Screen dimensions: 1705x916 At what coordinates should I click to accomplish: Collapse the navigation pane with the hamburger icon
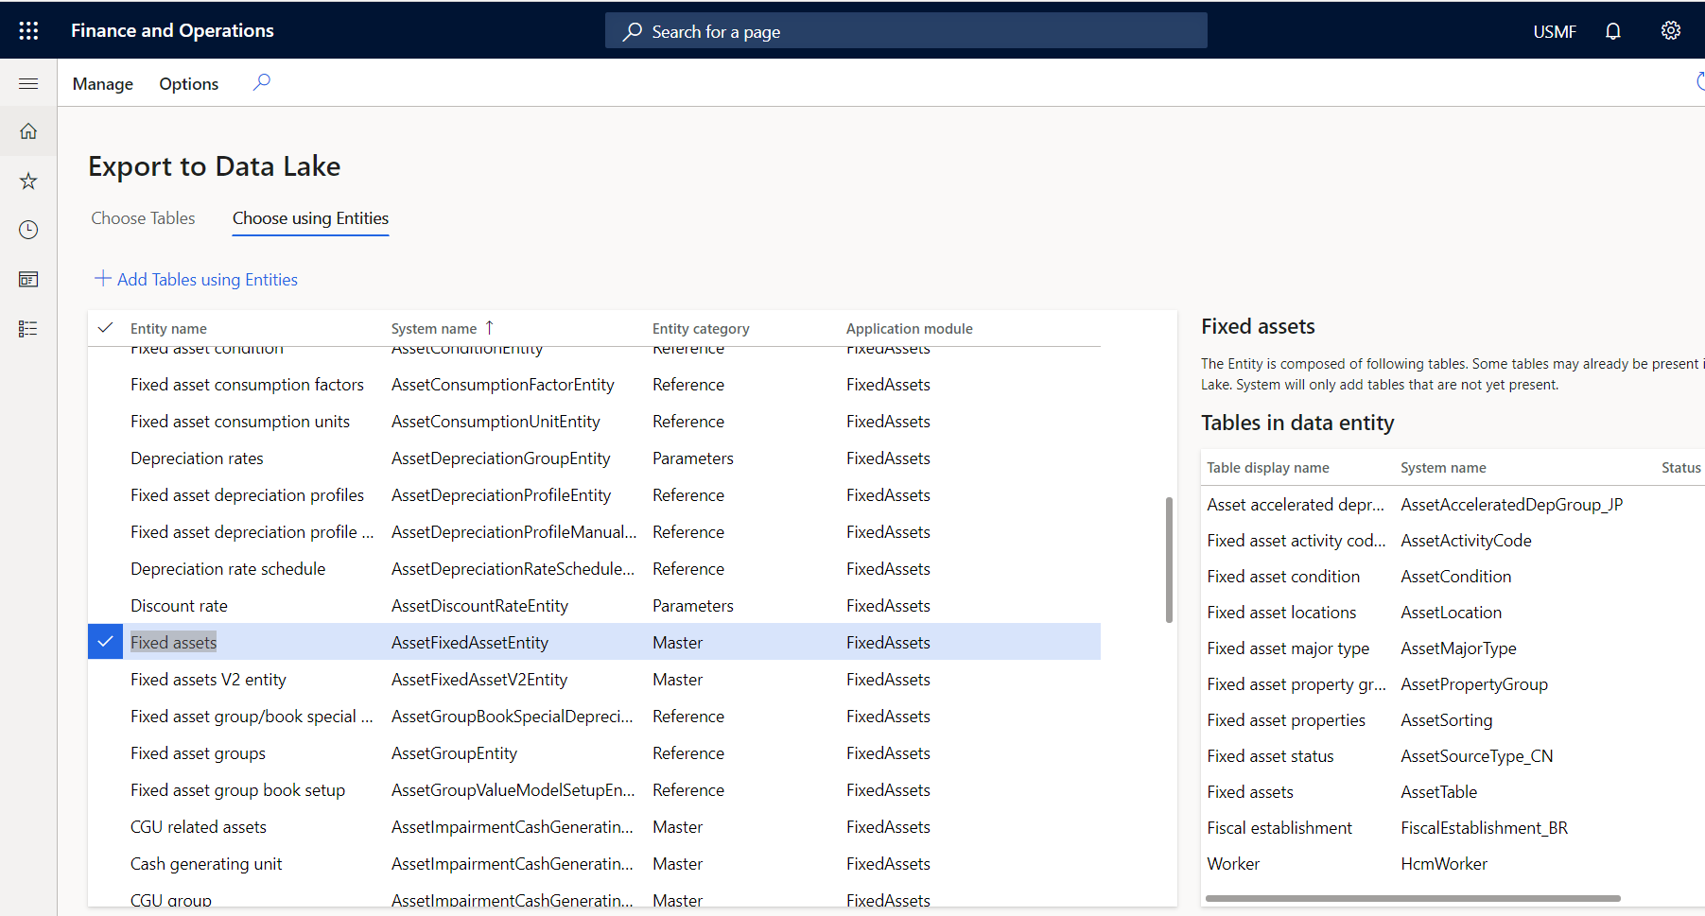point(27,83)
